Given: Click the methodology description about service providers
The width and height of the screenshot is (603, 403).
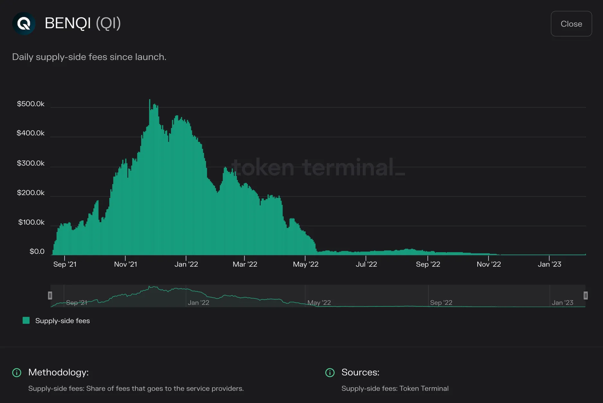Looking at the screenshot, I should (136, 388).
